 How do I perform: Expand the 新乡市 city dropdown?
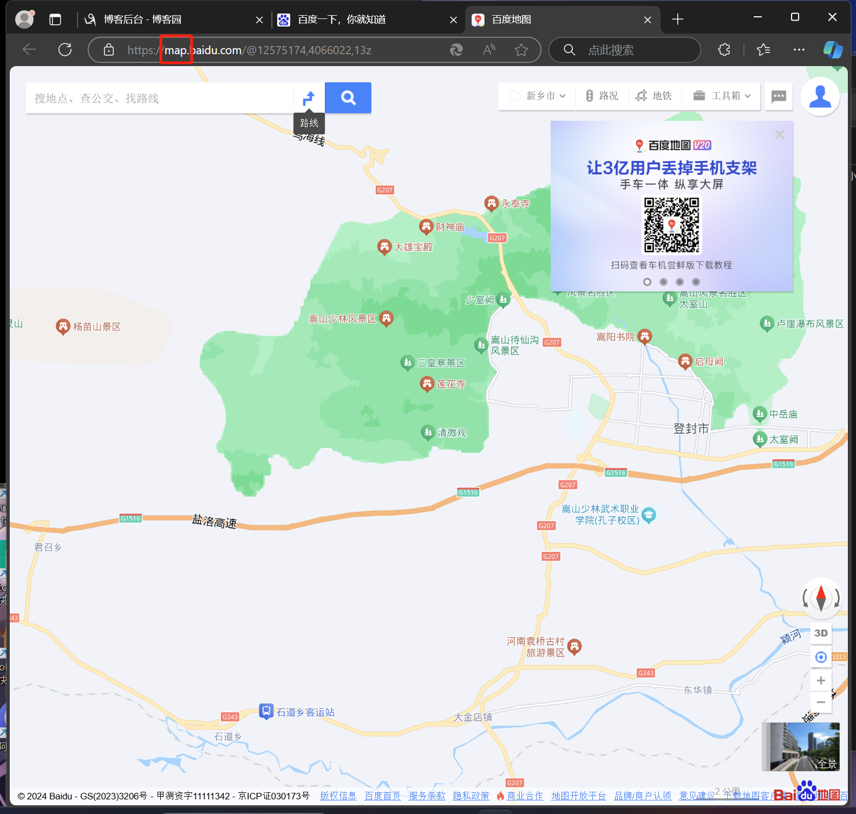pos(538,96)
